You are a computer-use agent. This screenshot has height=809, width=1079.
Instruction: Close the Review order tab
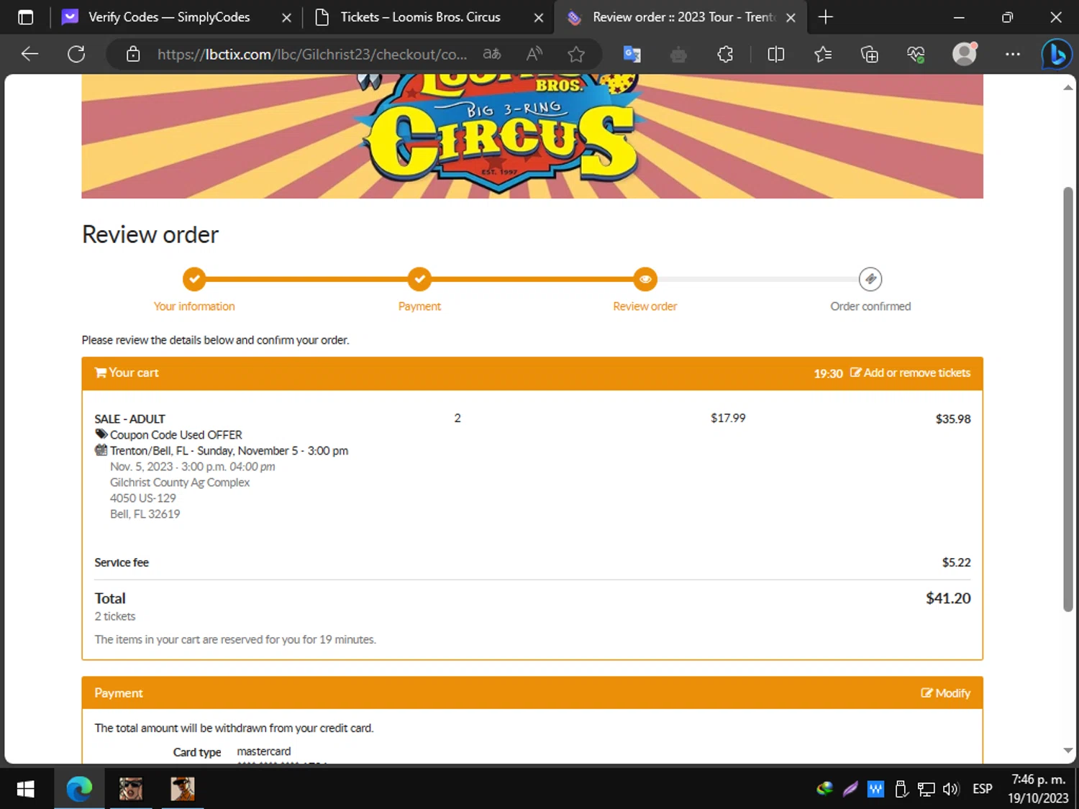click(x=791, y=17)
